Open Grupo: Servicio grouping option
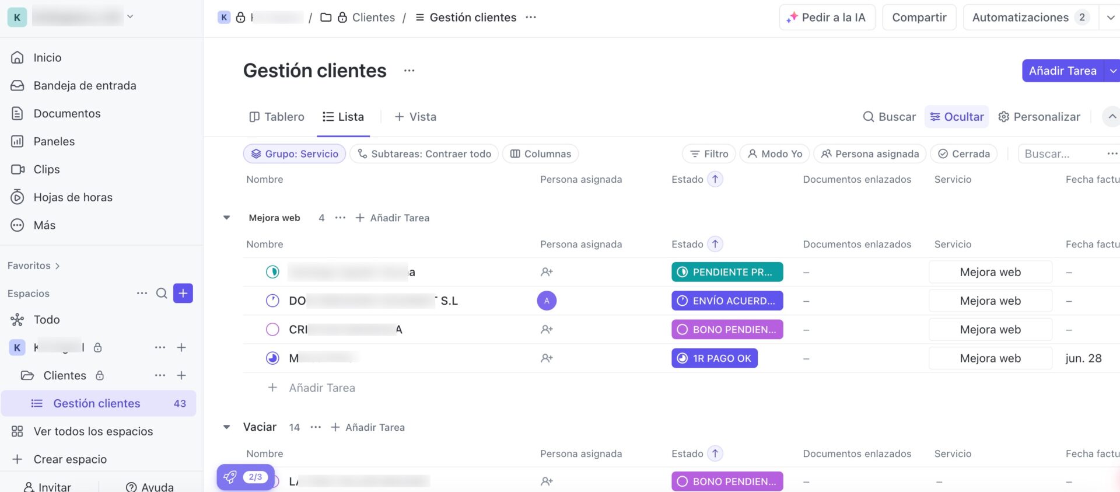This screenshot has height=492, width=1120. point(295,153)
